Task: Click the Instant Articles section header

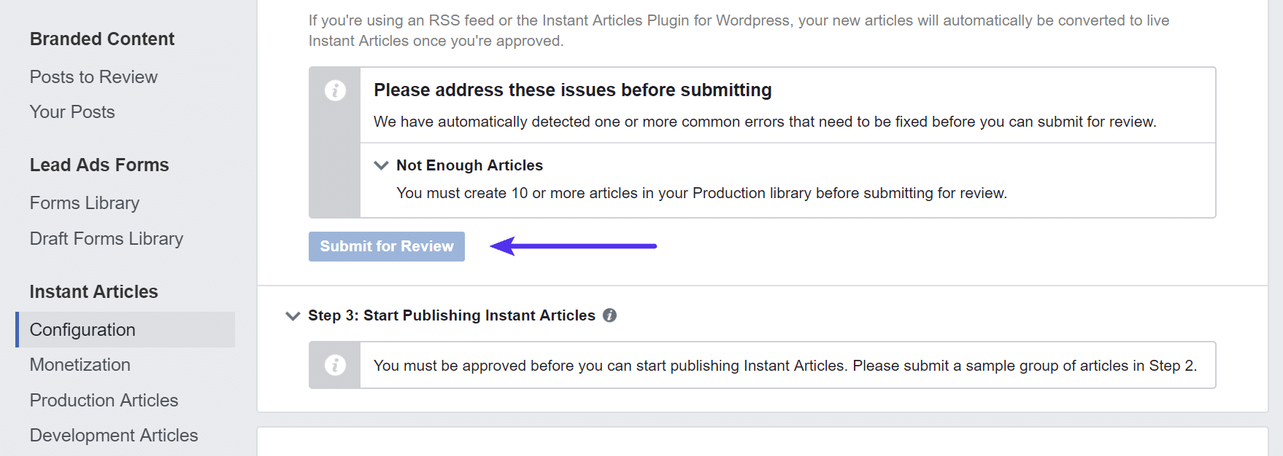Action: click(x=93, y=292)
